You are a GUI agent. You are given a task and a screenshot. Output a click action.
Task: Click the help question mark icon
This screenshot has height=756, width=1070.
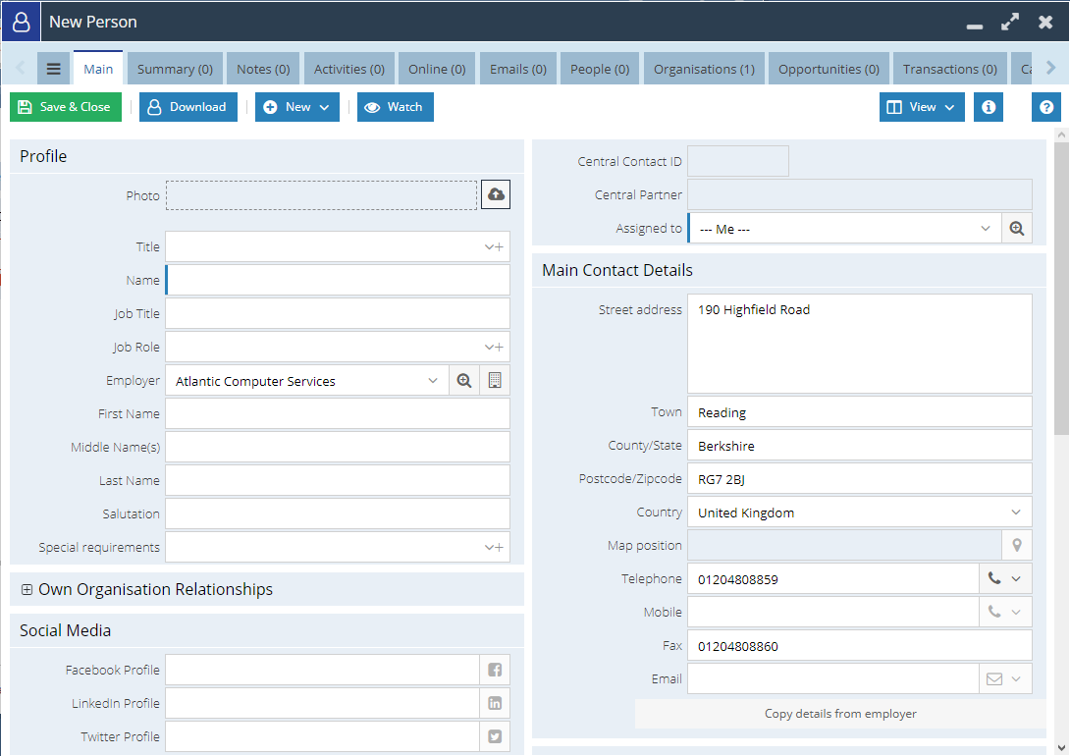tap(1046, 106)
